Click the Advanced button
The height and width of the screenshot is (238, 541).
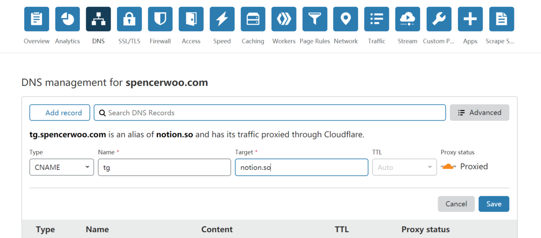point(479,112)
